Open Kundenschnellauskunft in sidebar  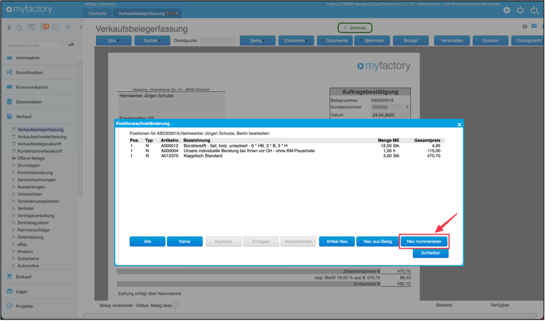tap(40, 151)
